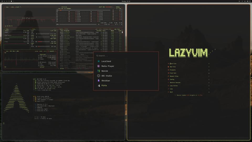Select Find File in LazyVim dashboard
252x142 pixels.
point(188,64)
